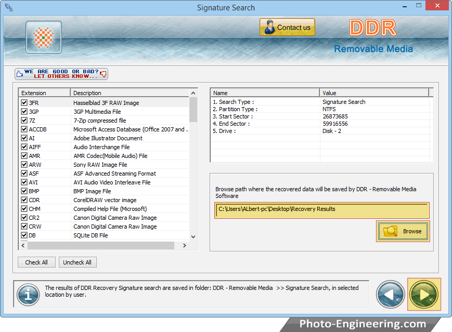
Task: Uncheck the CHM extension checkbox
Action: (x=24, y=209)
